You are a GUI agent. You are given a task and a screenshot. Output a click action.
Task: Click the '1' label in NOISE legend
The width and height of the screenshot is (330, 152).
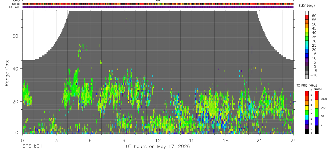(320, 134)
